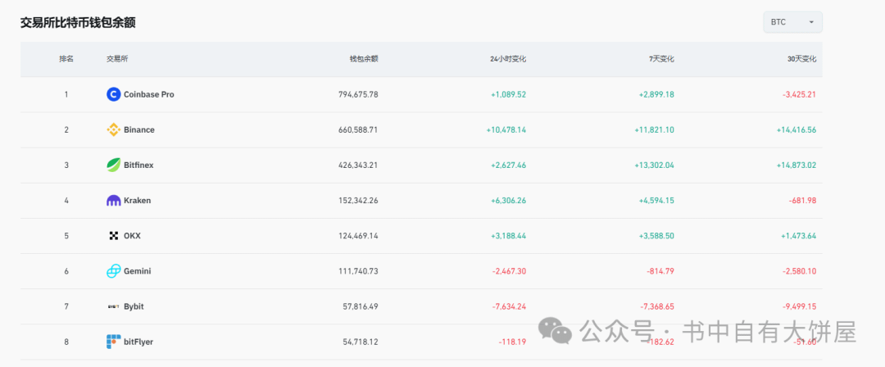Sort by 7天变化 column header
Screen dimensions: 885x367
tap(660, 59)
